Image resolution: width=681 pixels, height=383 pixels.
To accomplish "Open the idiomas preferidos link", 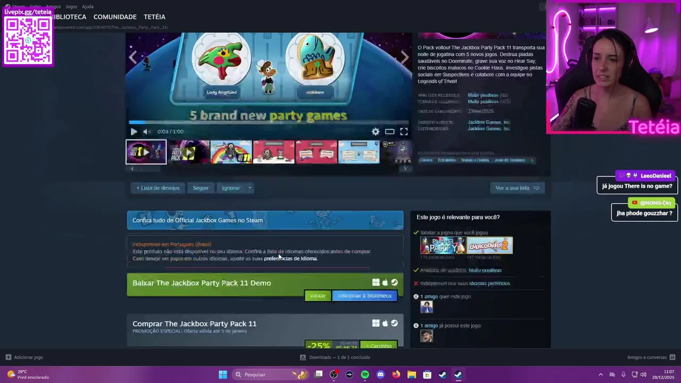I will coord(489,284).
